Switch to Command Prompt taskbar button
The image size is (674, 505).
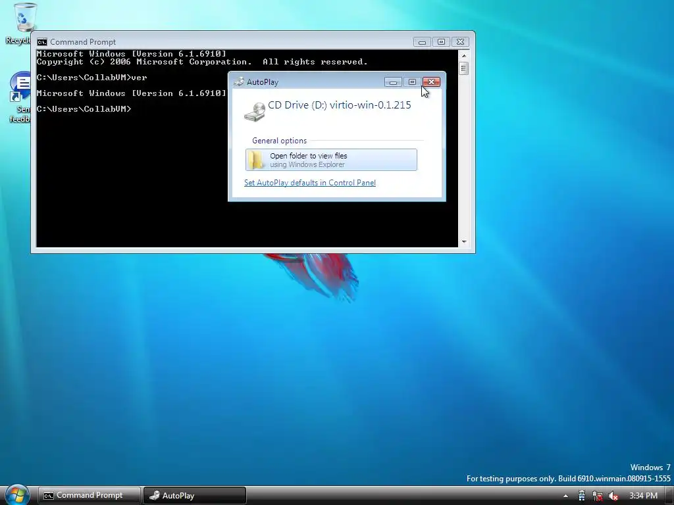90,495
